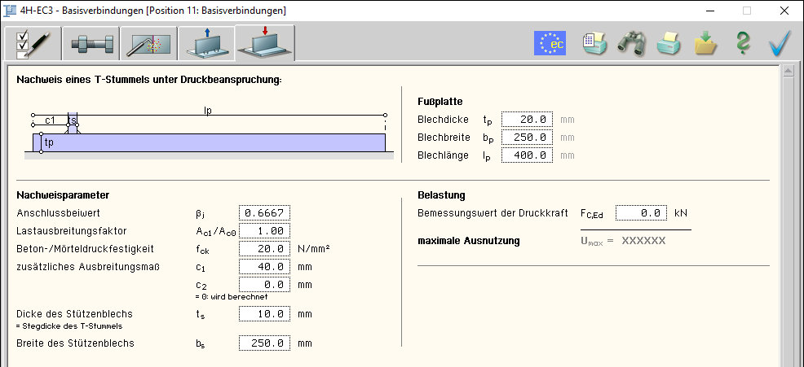This screenshot has width=804, height=367.
Task: Click the Beton-/Mörteldruckfestigkeit fck field
Action: click(264, 249)
